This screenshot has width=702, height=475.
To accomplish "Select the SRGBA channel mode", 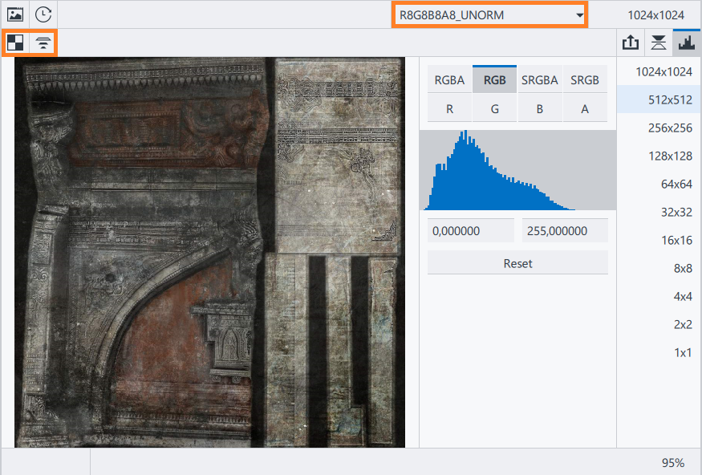I will pos(539,79).
